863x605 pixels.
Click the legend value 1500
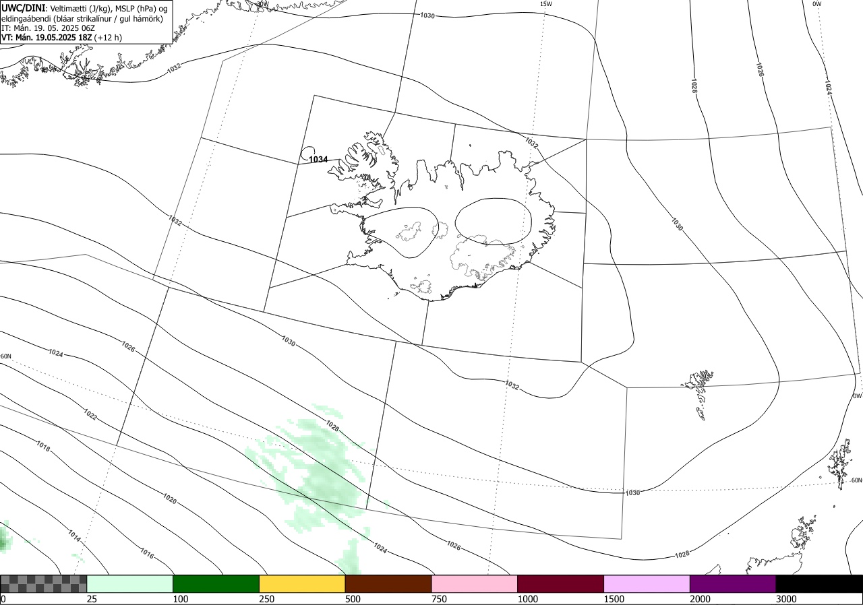(614, 599)
